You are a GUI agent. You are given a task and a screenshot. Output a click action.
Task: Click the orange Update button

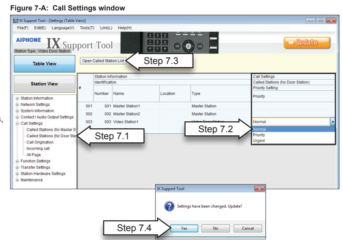coord(307,43)
